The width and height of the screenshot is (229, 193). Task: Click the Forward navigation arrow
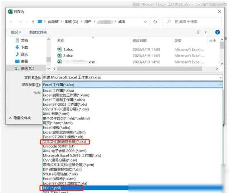pyautogui.click(x=20, y=22)
